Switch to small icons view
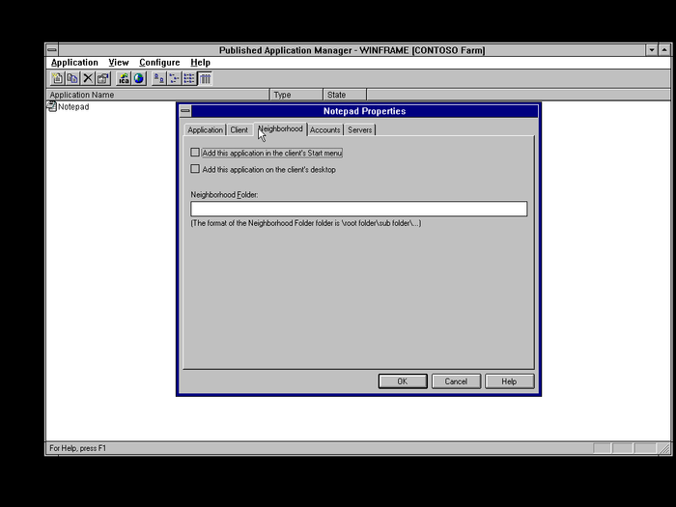 174,78
